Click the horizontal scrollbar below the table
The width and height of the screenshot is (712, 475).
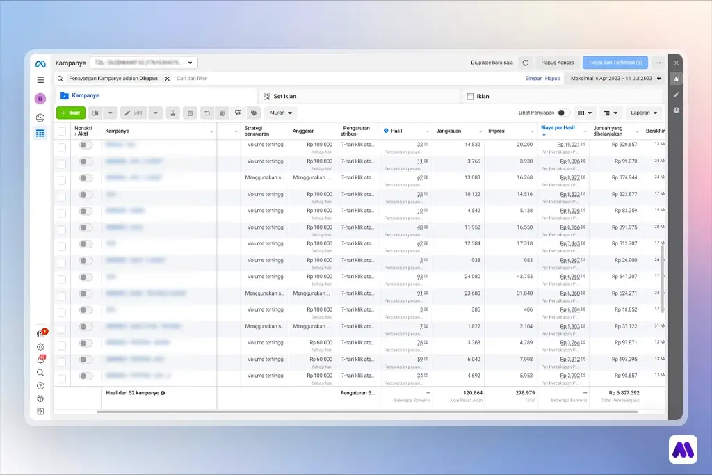coord(367,412)
